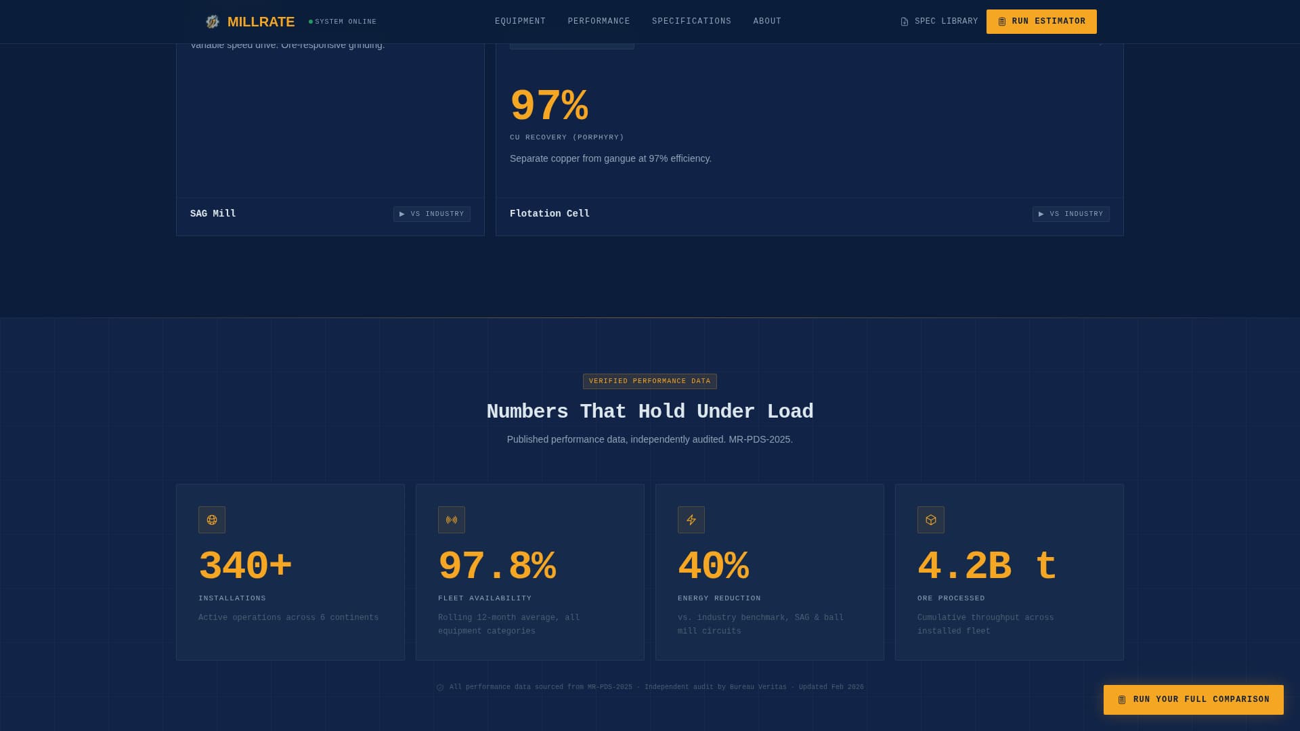
Task: Click the 97% CU recovery figure
Action: [549, 107]
